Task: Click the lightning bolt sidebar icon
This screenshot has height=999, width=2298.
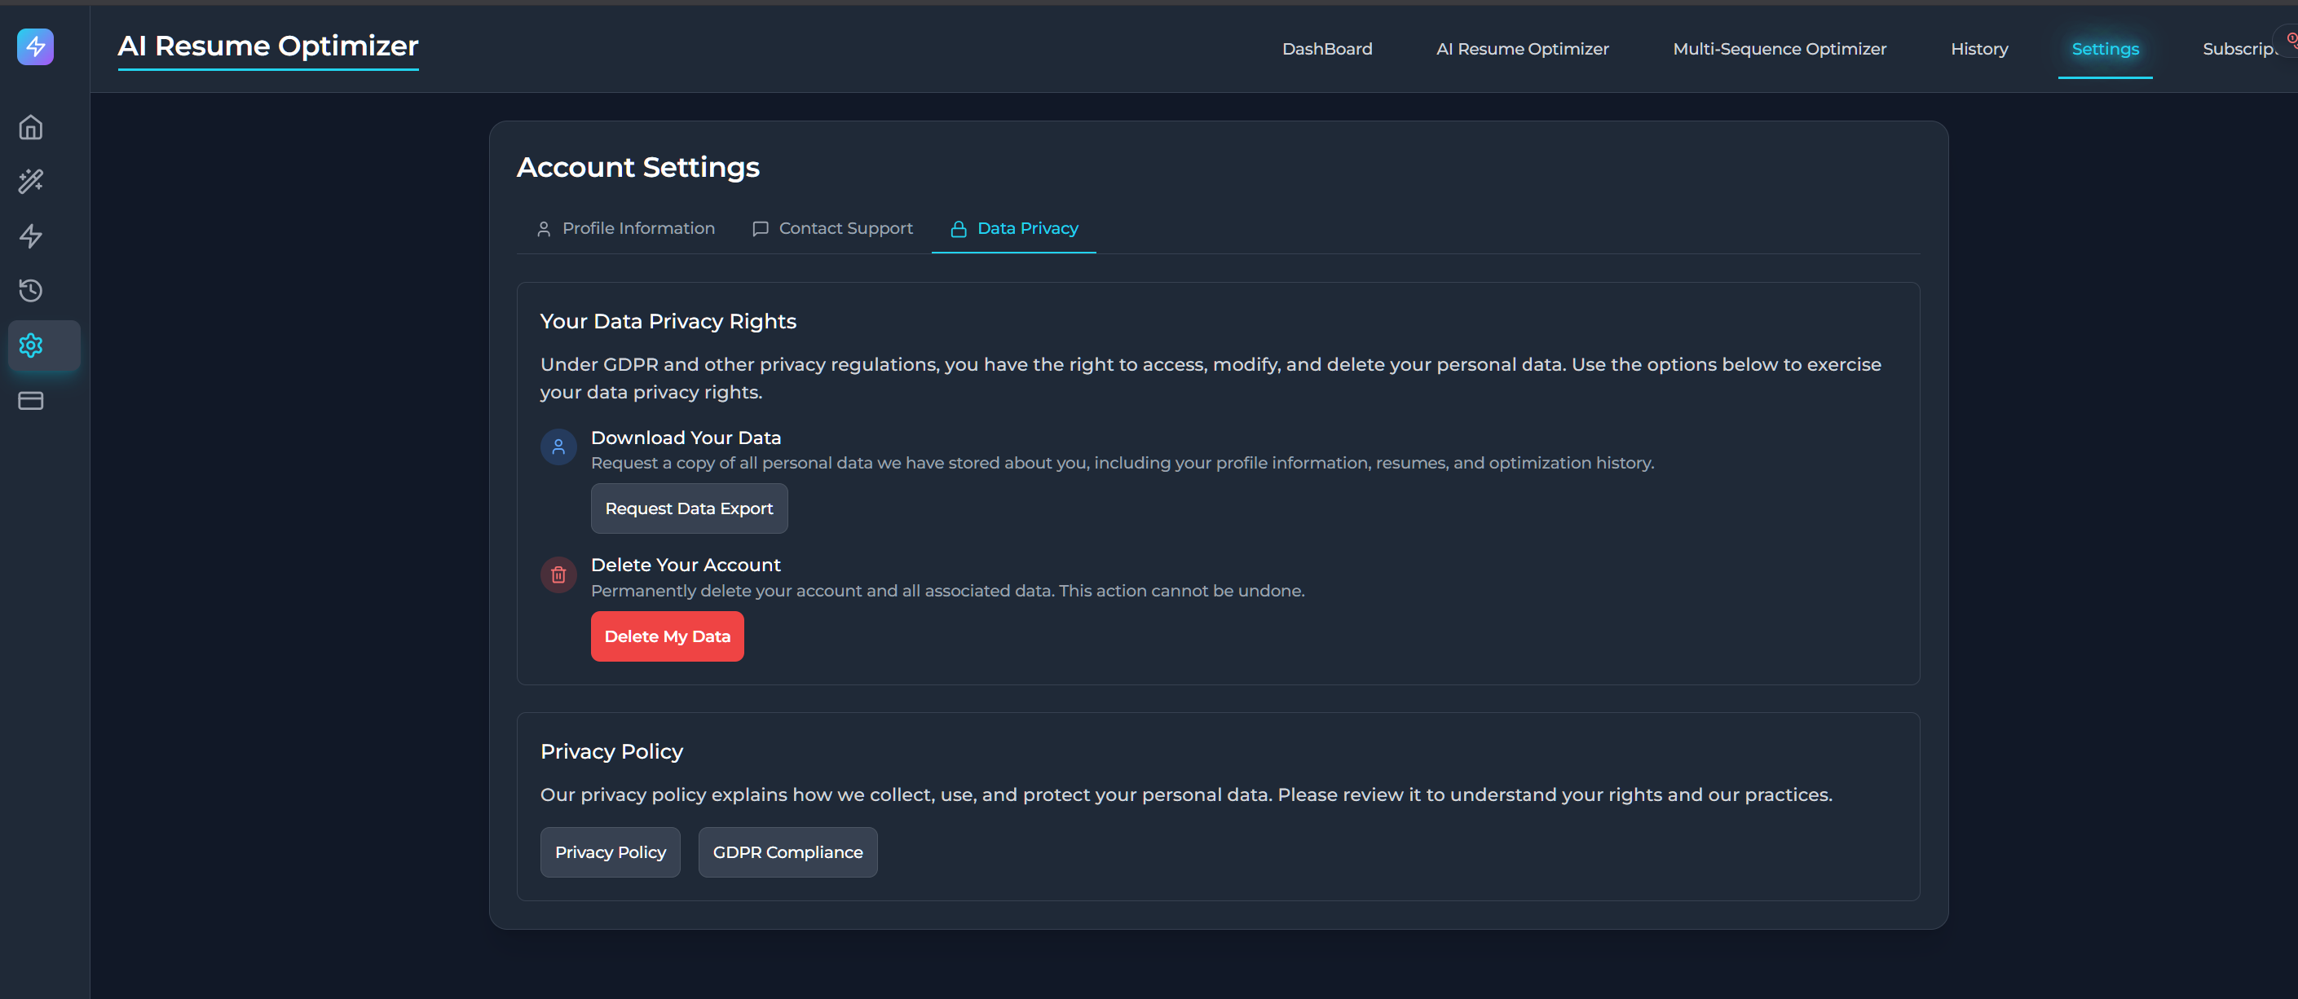Action: point(31,236)
